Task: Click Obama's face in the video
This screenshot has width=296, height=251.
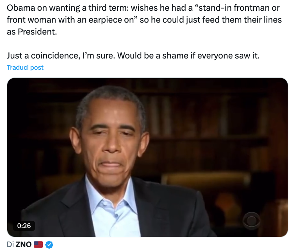Action: point(111,139)
